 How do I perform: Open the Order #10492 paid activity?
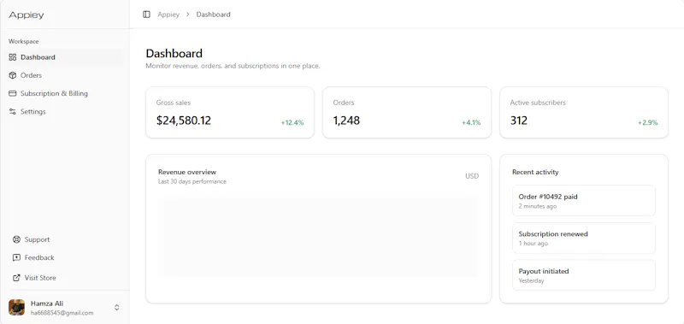click(x=584, y=201)
